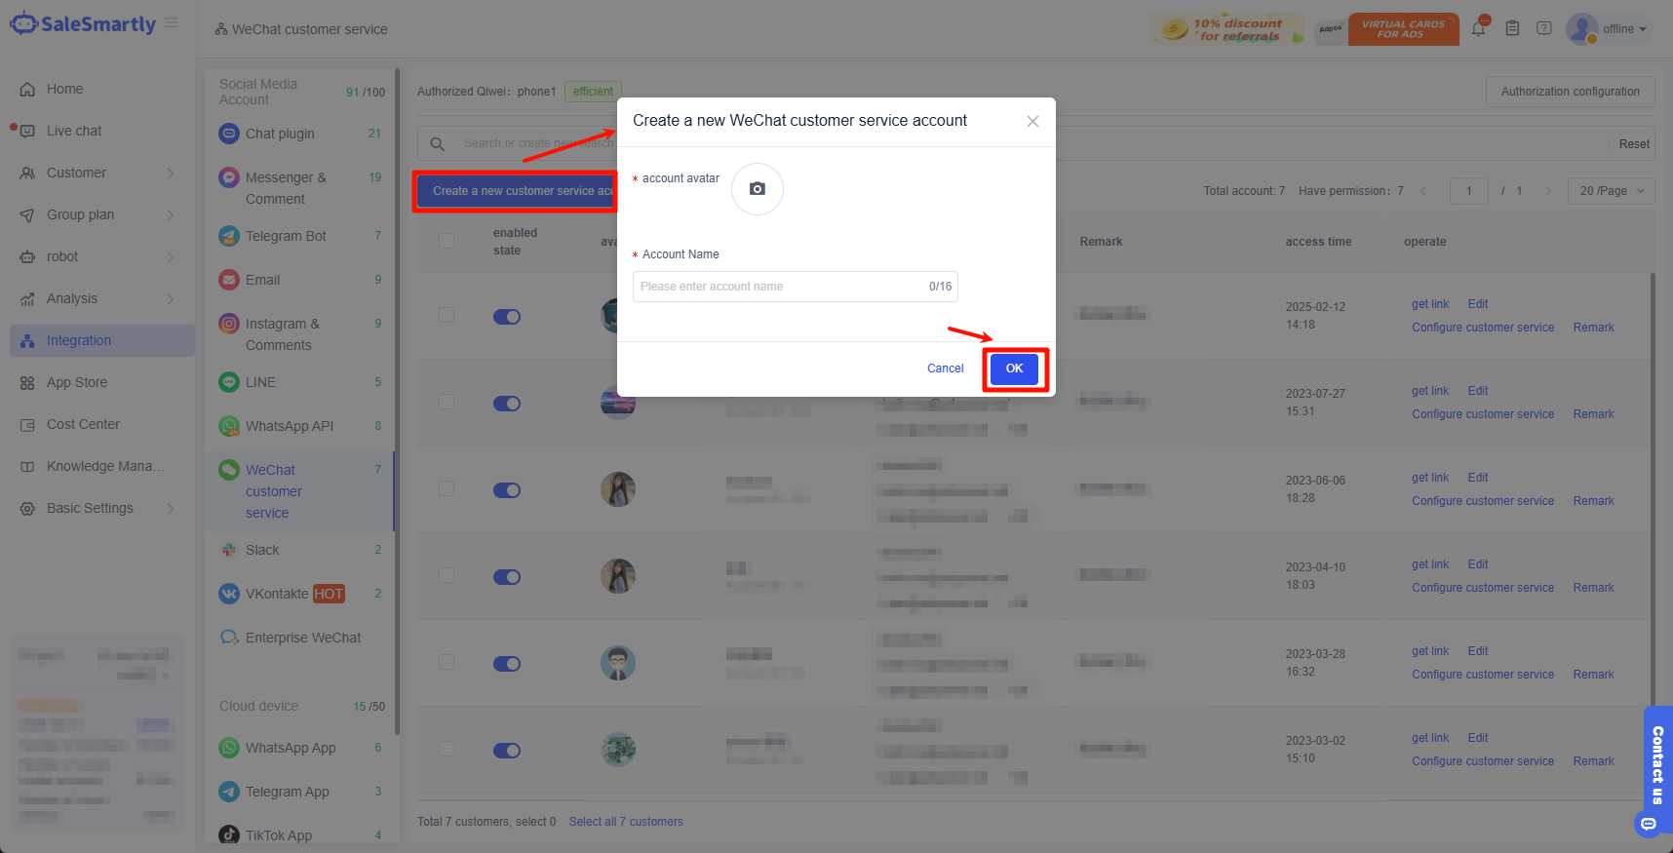Click the user profile avatar
Screen dimensions: 1673x853
pos(1581,28)
